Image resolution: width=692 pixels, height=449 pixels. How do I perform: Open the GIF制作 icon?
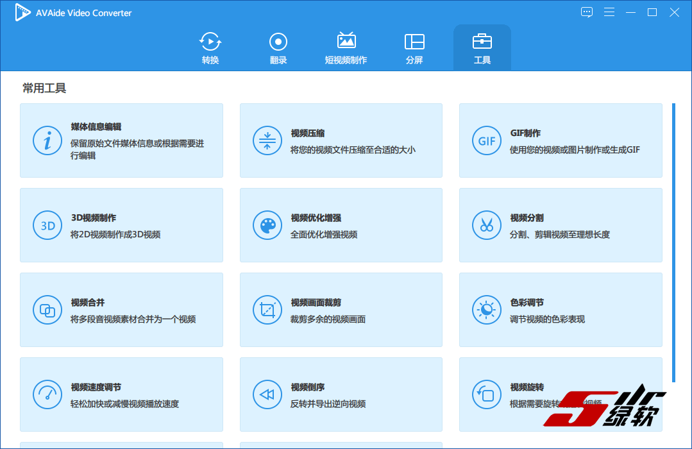coord(487,140)
